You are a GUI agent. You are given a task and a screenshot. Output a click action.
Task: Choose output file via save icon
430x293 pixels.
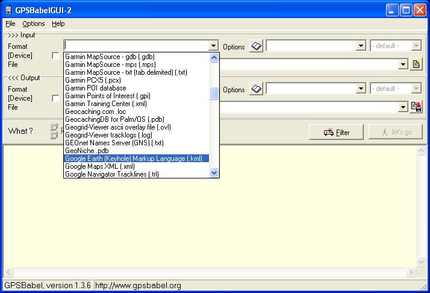pyautogui.click(x=416, y=107)
